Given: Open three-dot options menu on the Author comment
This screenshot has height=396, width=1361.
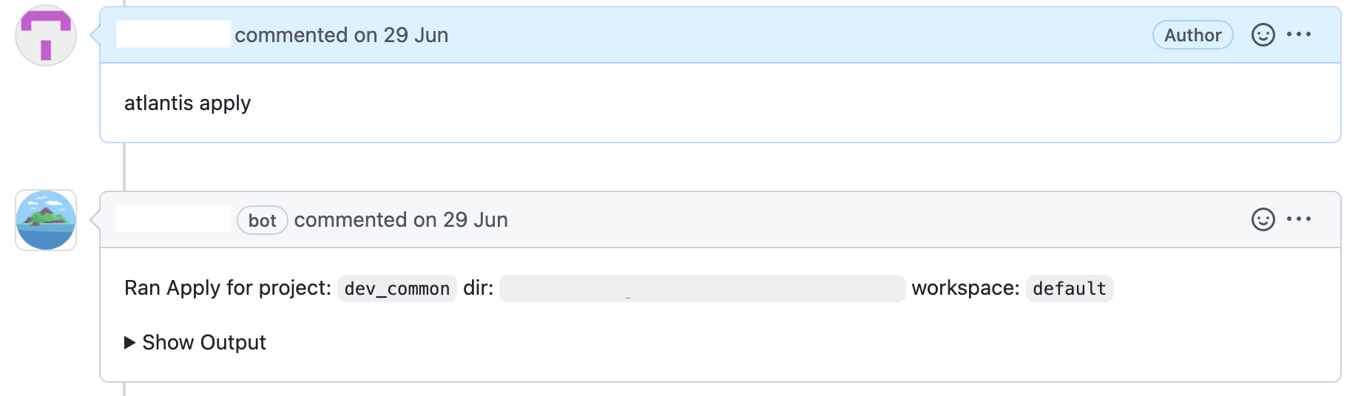Looking at the screenshot, I should 1299,35.
